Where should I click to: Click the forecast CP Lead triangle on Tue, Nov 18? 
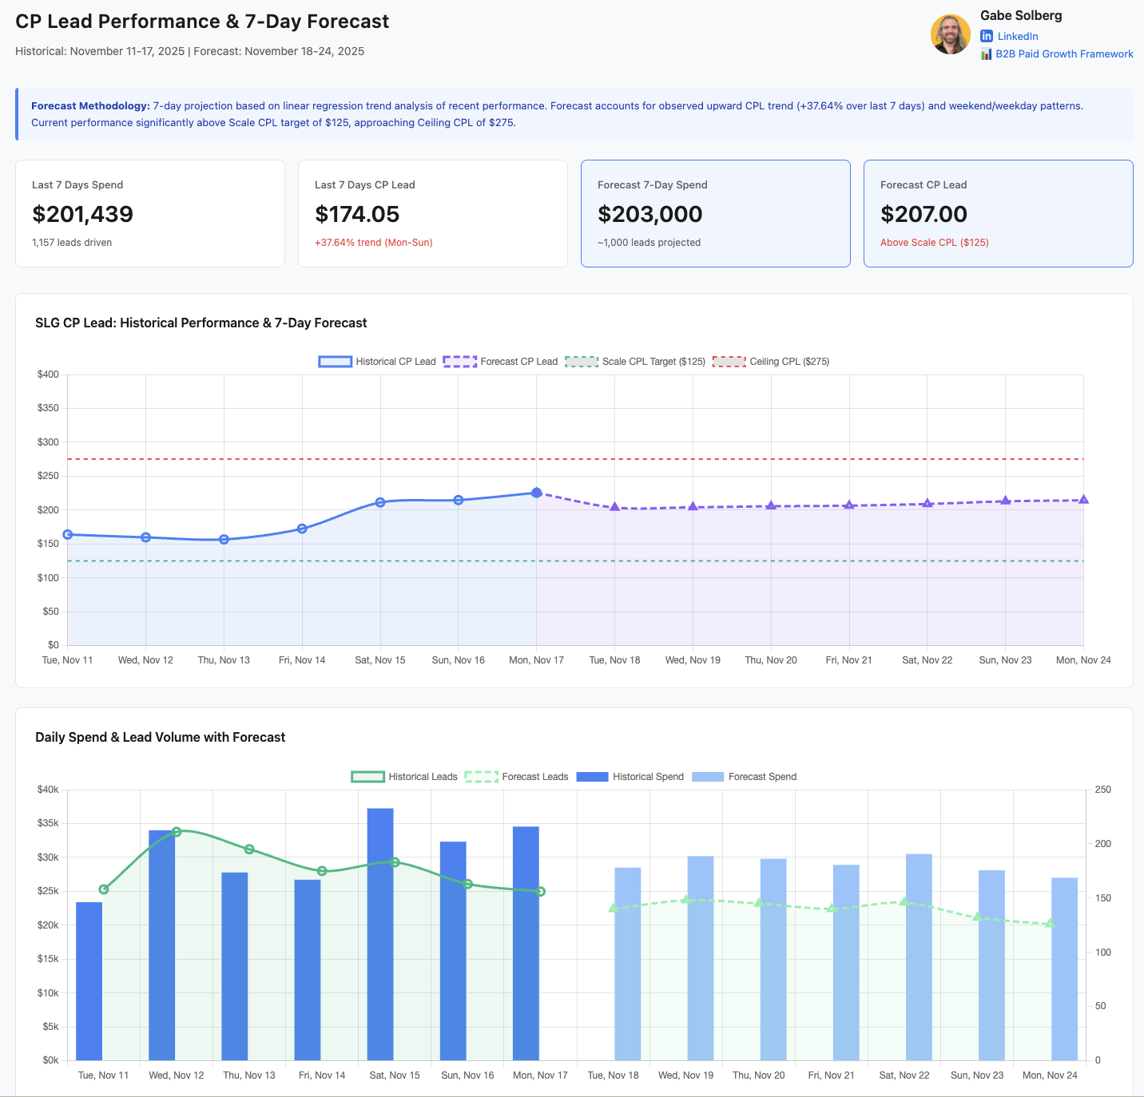[614, 507]
